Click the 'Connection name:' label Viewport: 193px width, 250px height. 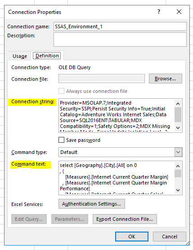pos(28,26)
